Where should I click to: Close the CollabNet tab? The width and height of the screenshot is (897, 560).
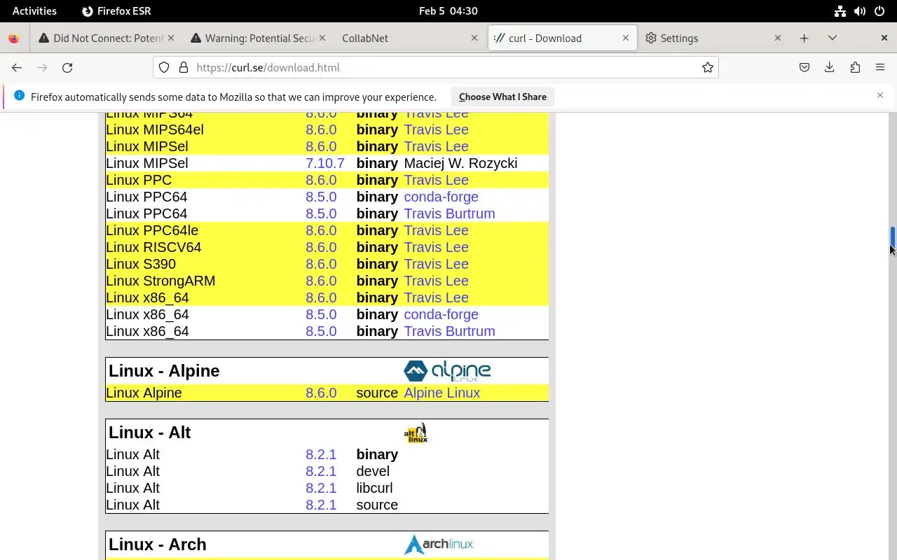pyautogui.click(x=474, y=38)
